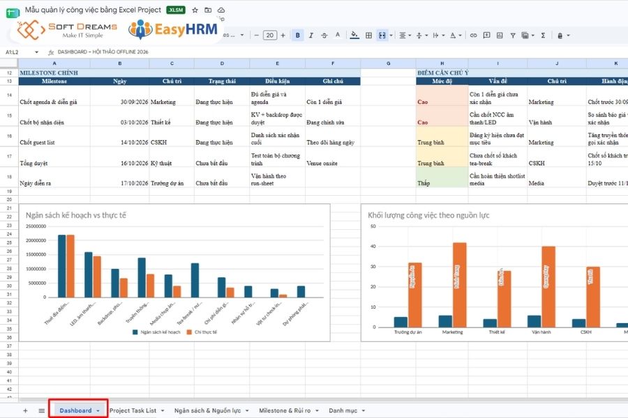This screenshot has width=628, height=418.
Task: Select the Theo dõi hàng ngày cell
Action: coord(333,137)
